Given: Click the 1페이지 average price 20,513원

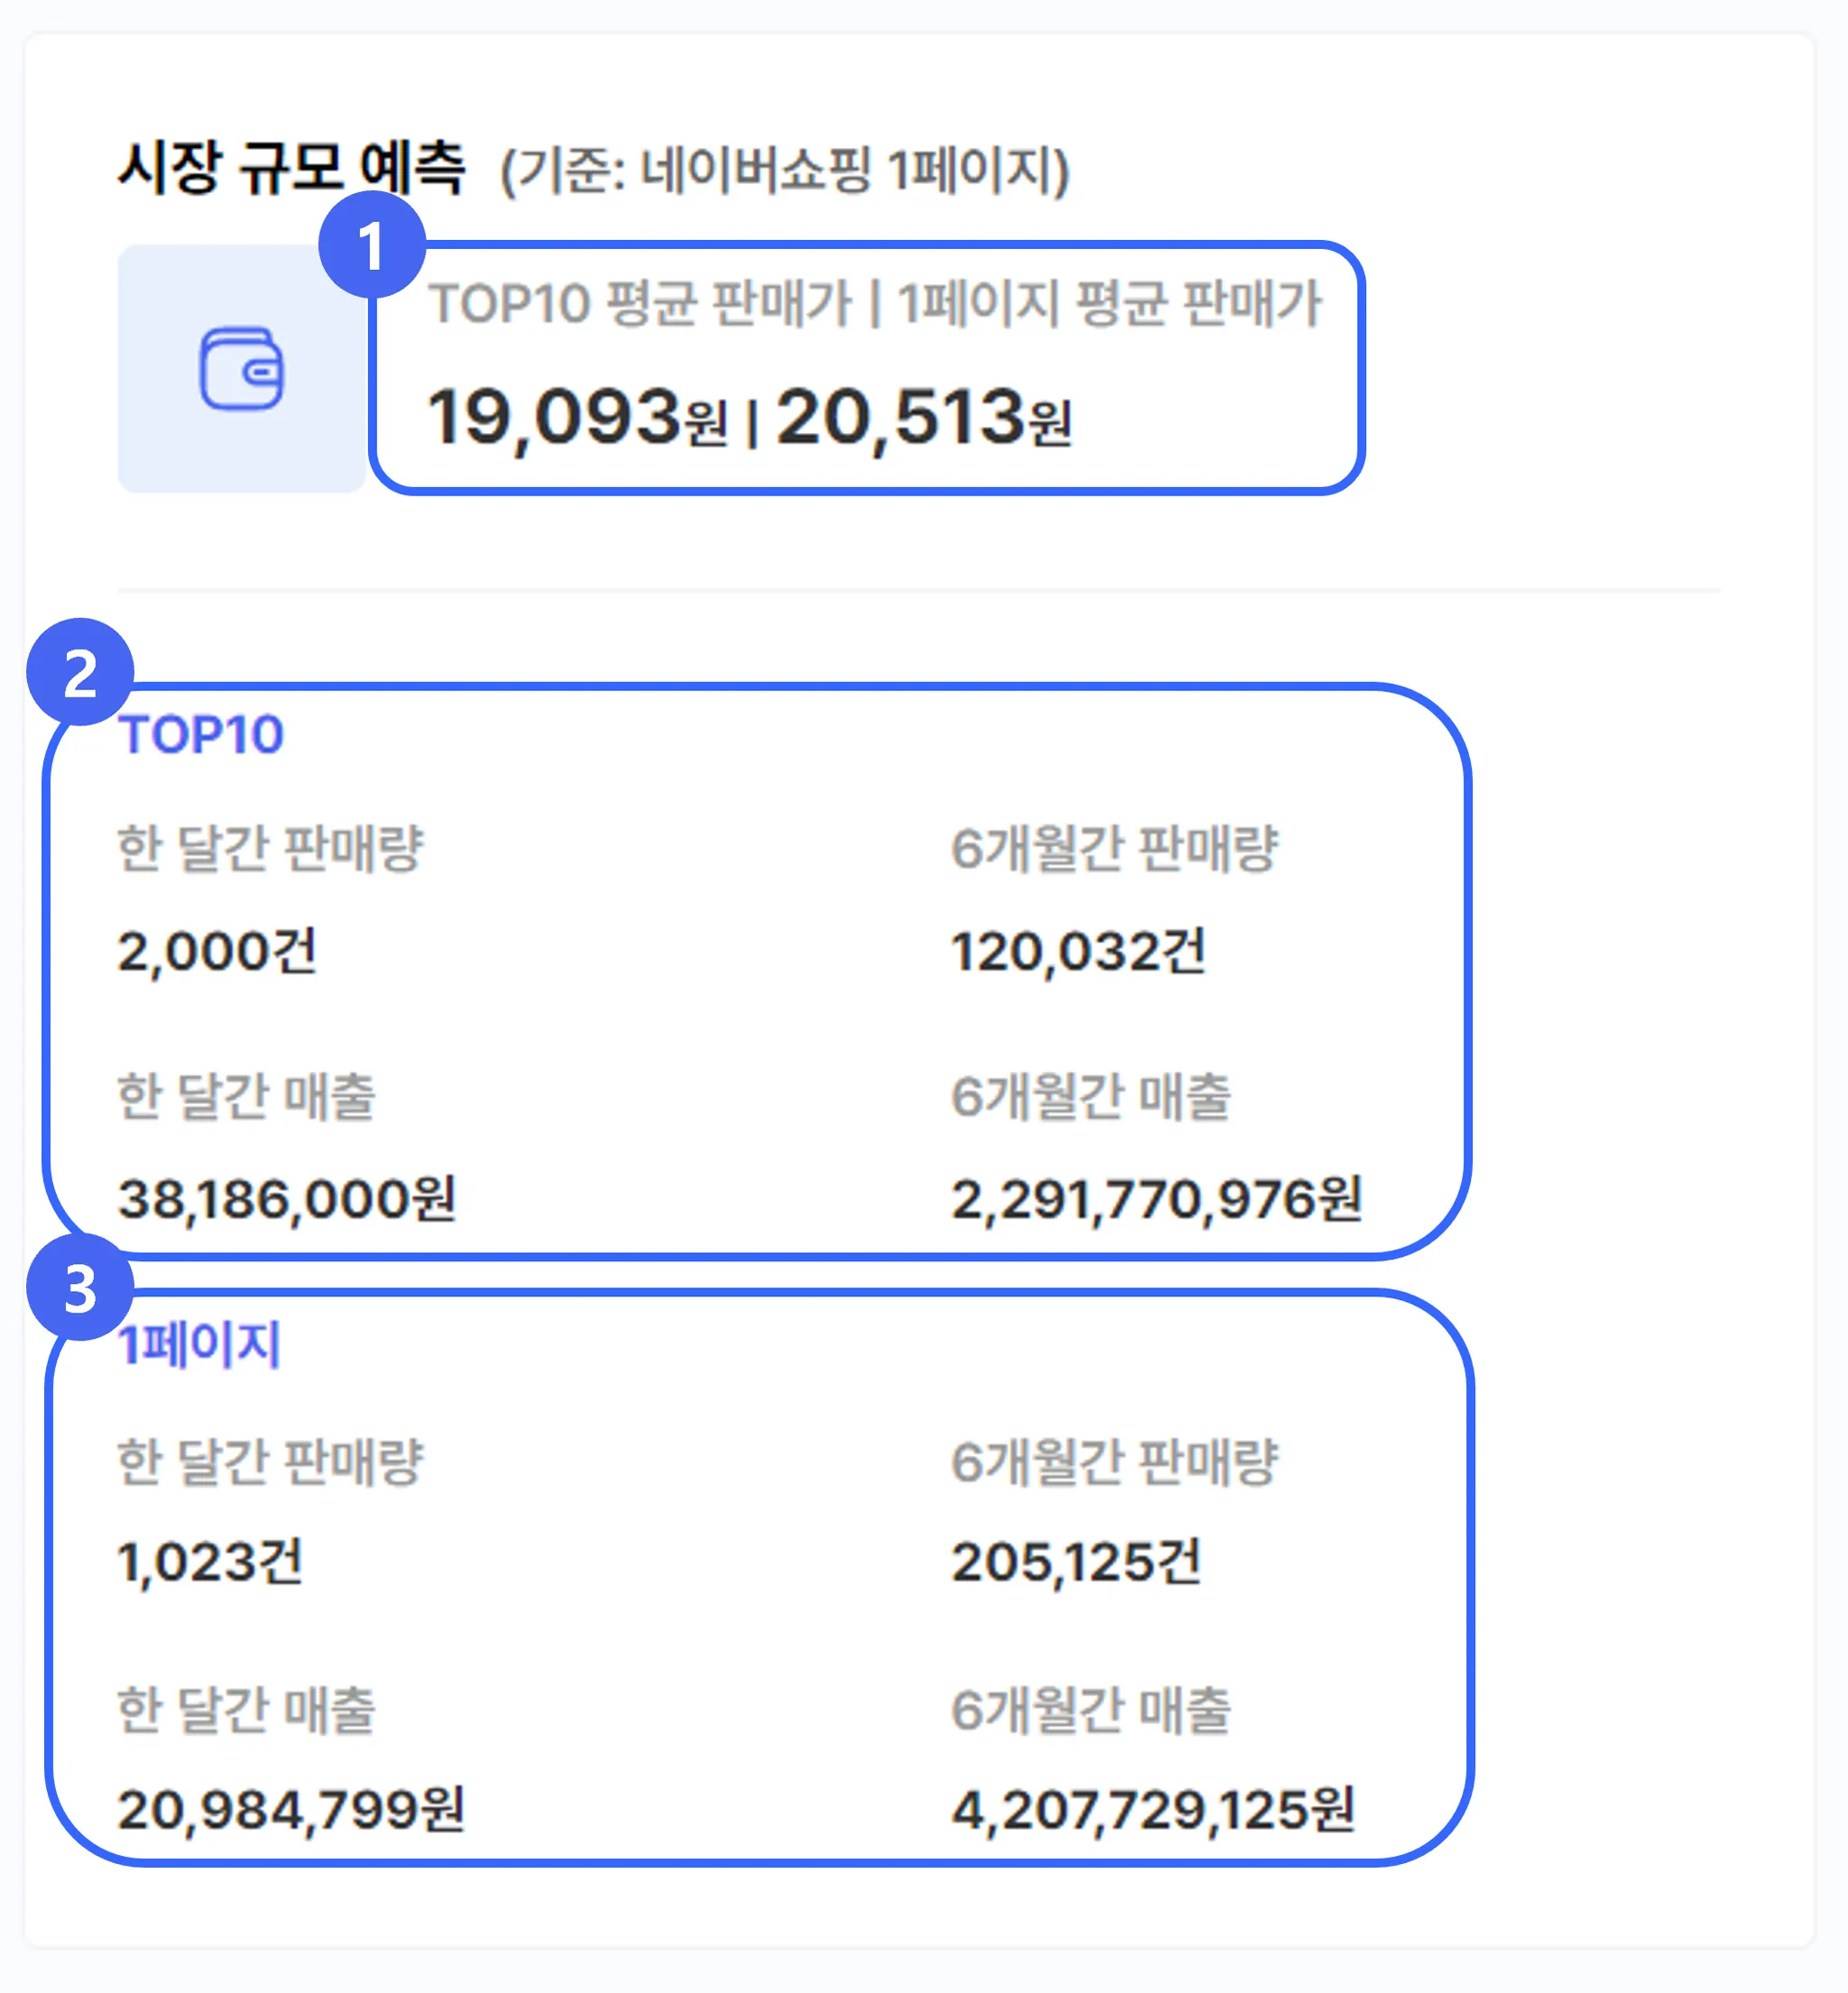Looking at the screenshot, I should (x=922, y=417).
